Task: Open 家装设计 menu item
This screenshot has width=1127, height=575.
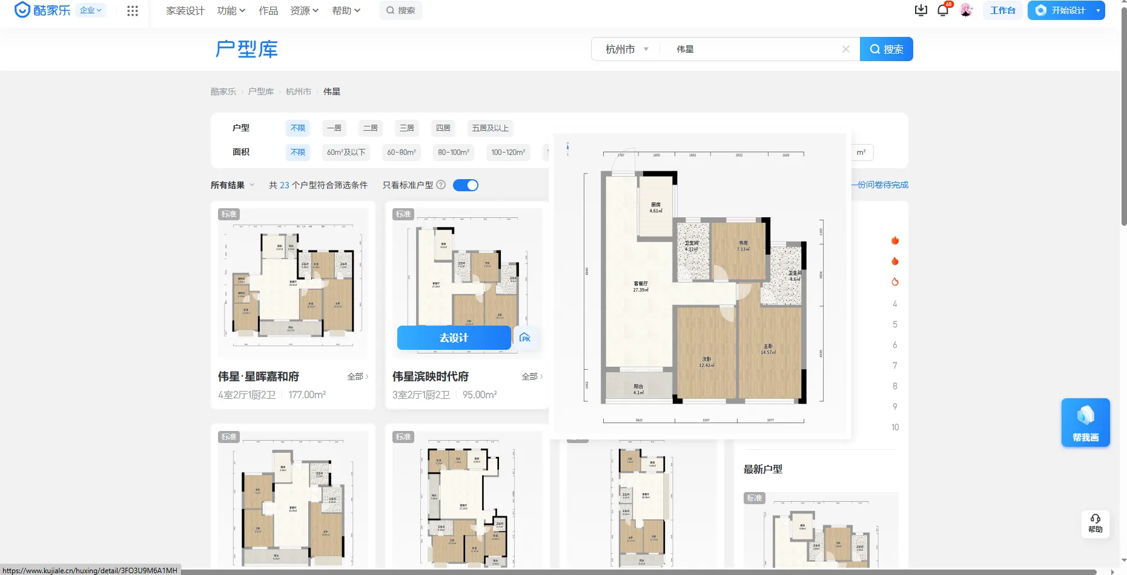Action: (185, 10)
